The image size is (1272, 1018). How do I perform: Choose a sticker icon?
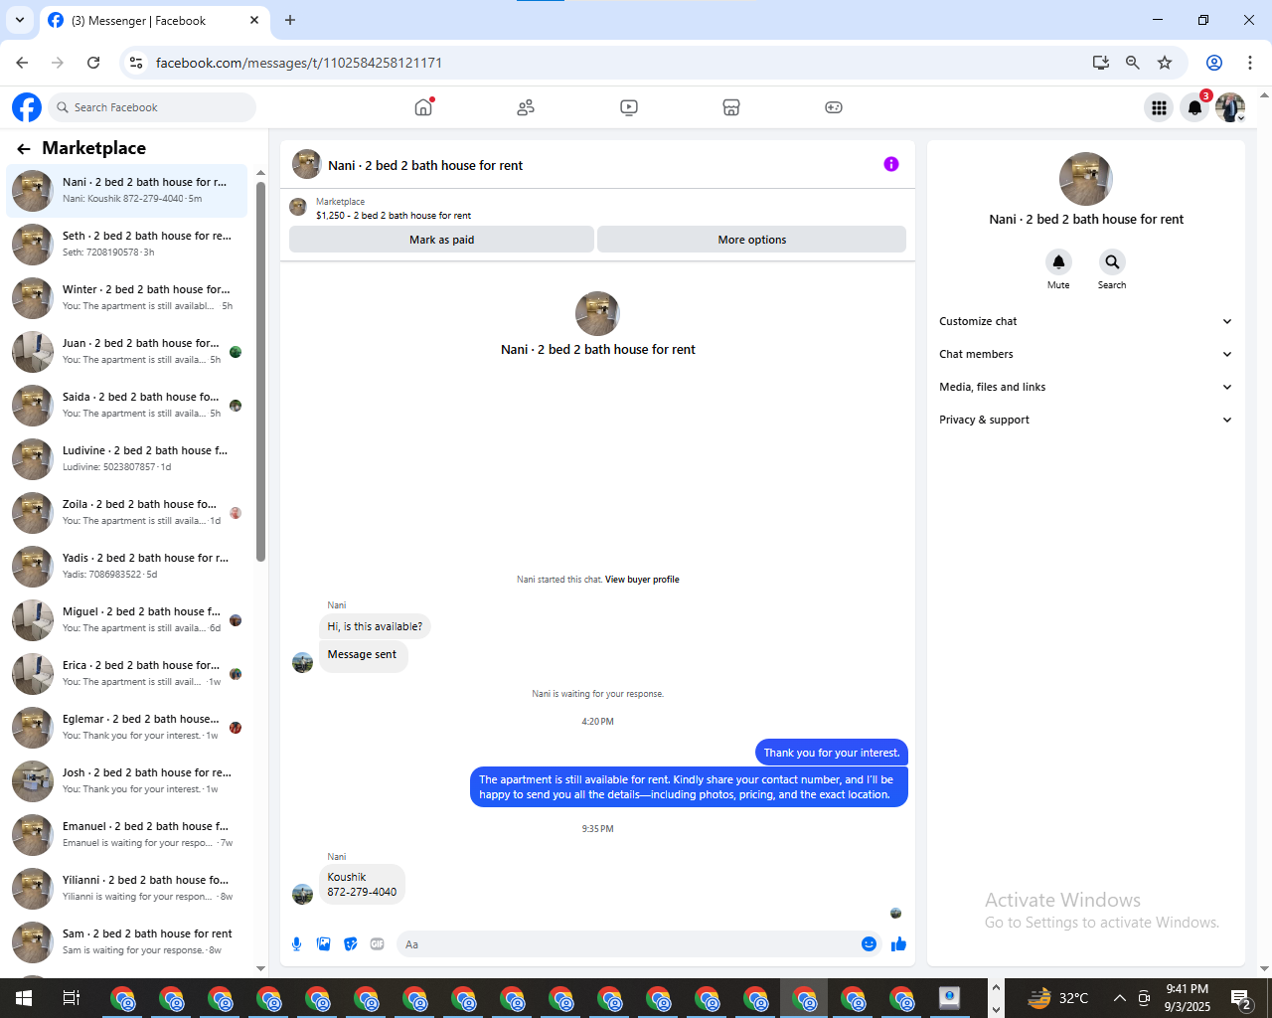click(351, 944)
